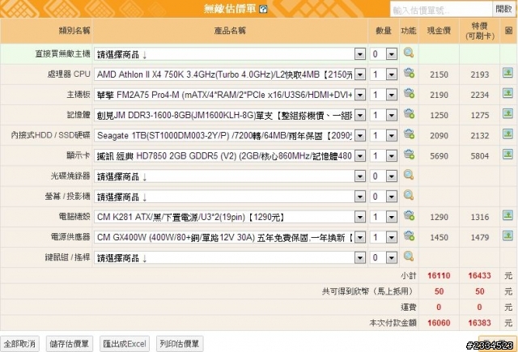Click the 開啟 button next to quote number field
The width and height of the screenshot is (518, 352).
pos(503,9)
